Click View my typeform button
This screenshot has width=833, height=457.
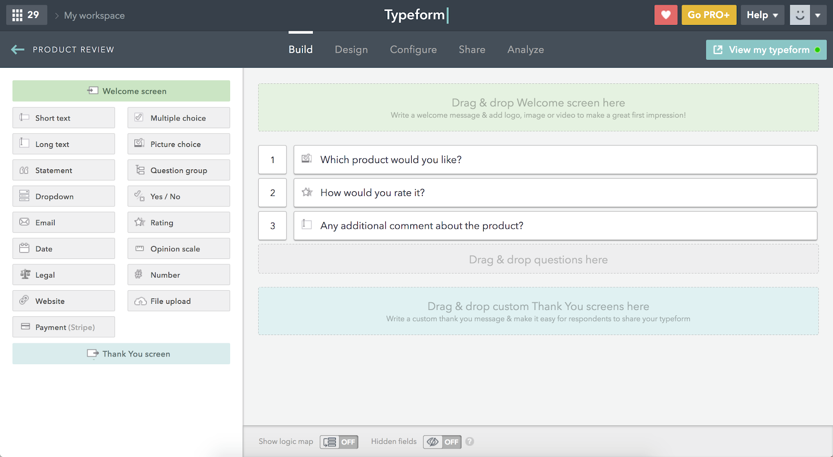point(766,50)
